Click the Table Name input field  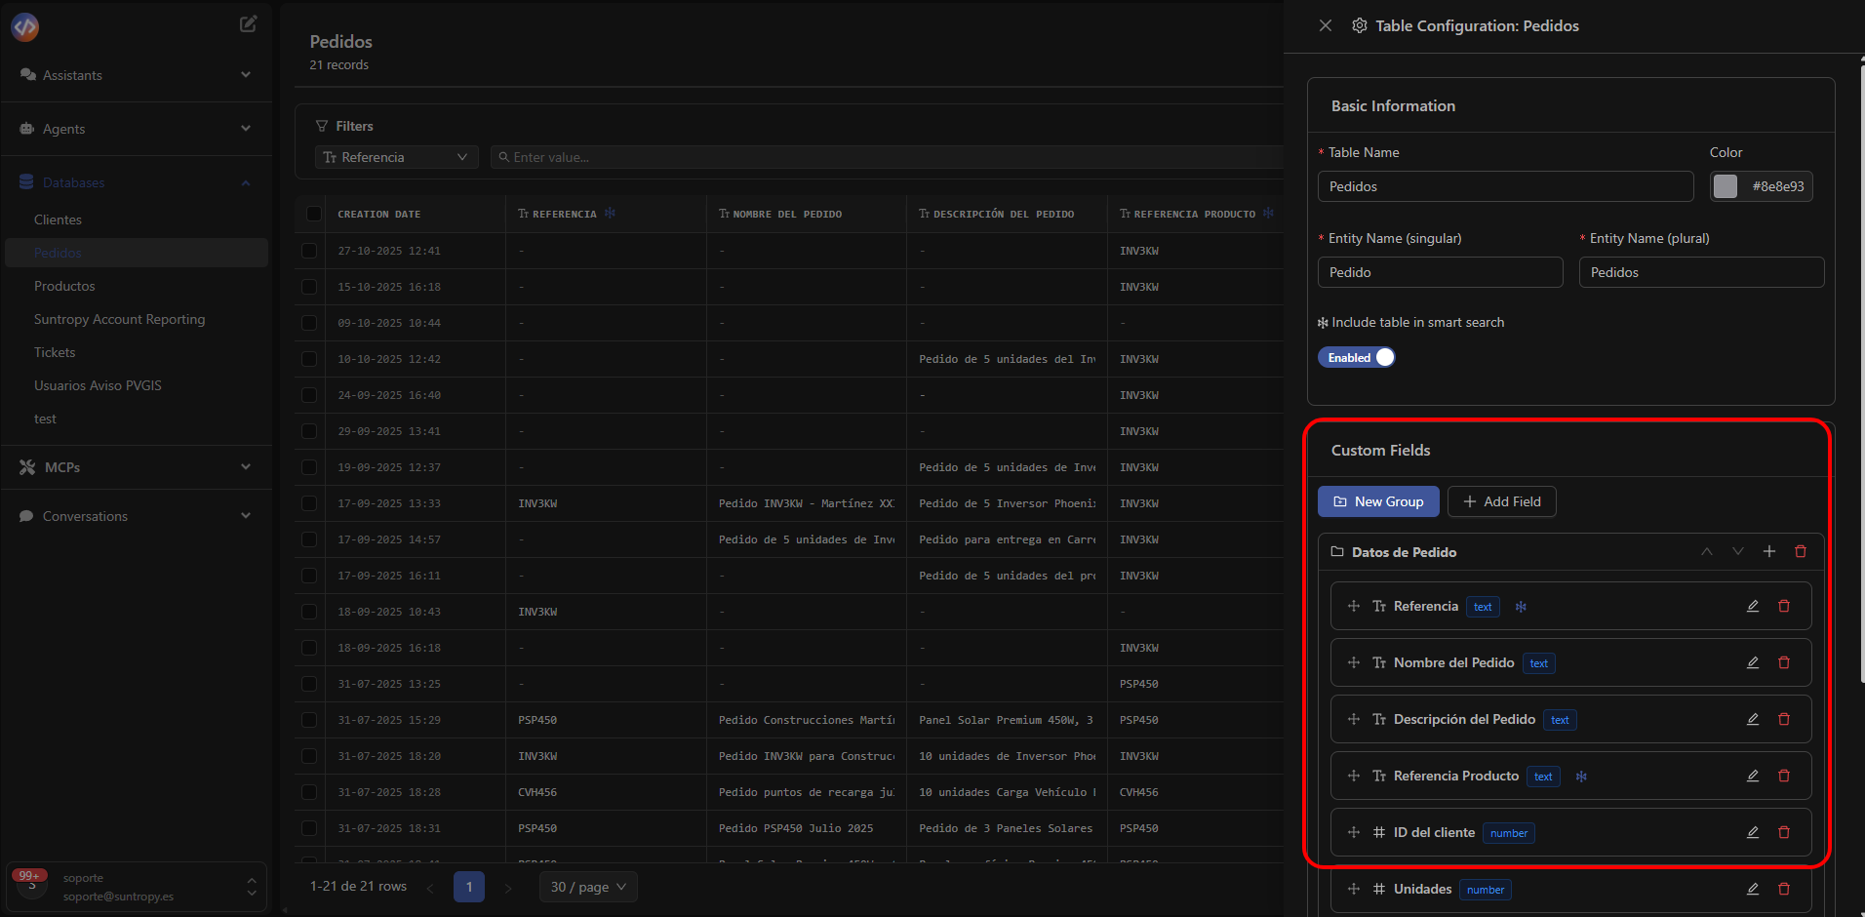(x=1506, y=186)
